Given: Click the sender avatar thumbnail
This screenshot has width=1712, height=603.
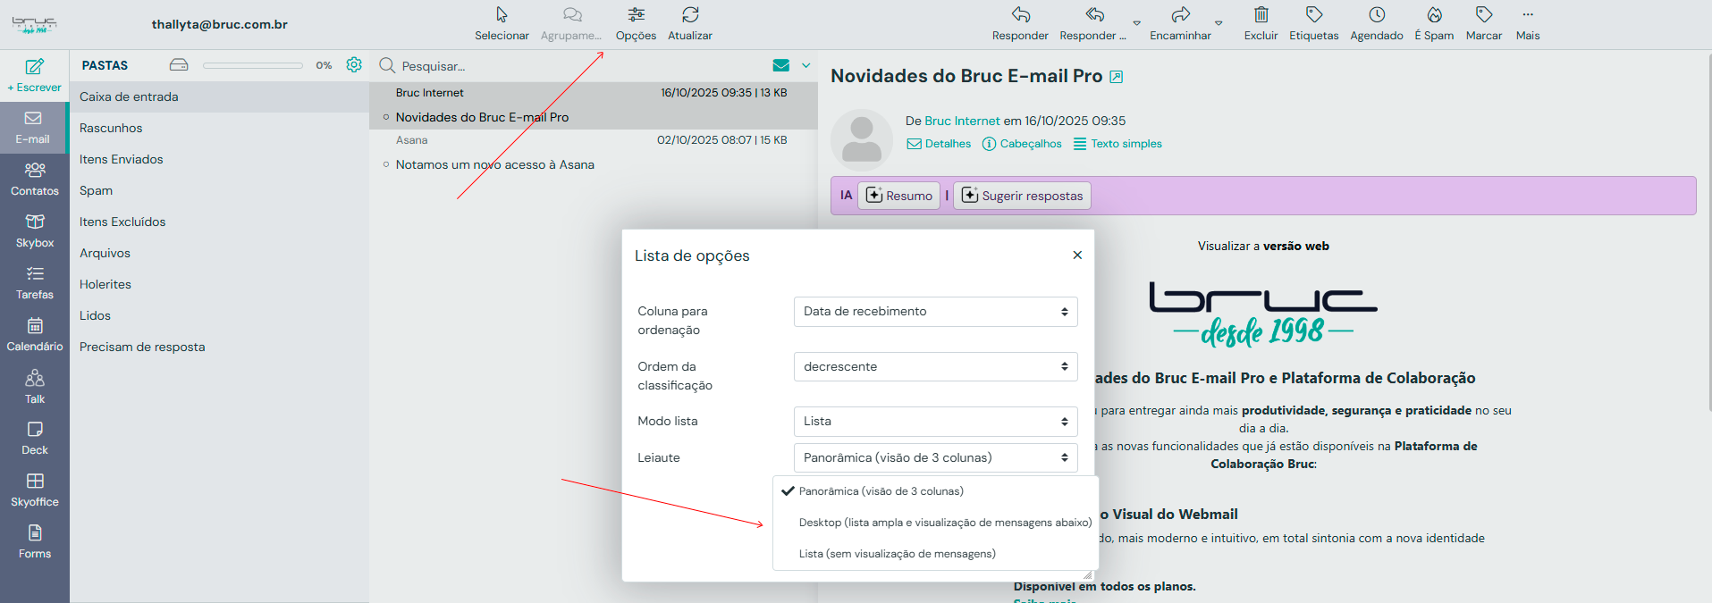Looking at the screenshot, I should click(x=862, y=140).
